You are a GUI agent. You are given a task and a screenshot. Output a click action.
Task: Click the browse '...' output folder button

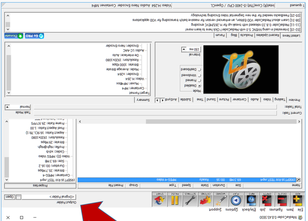point(19,196)
